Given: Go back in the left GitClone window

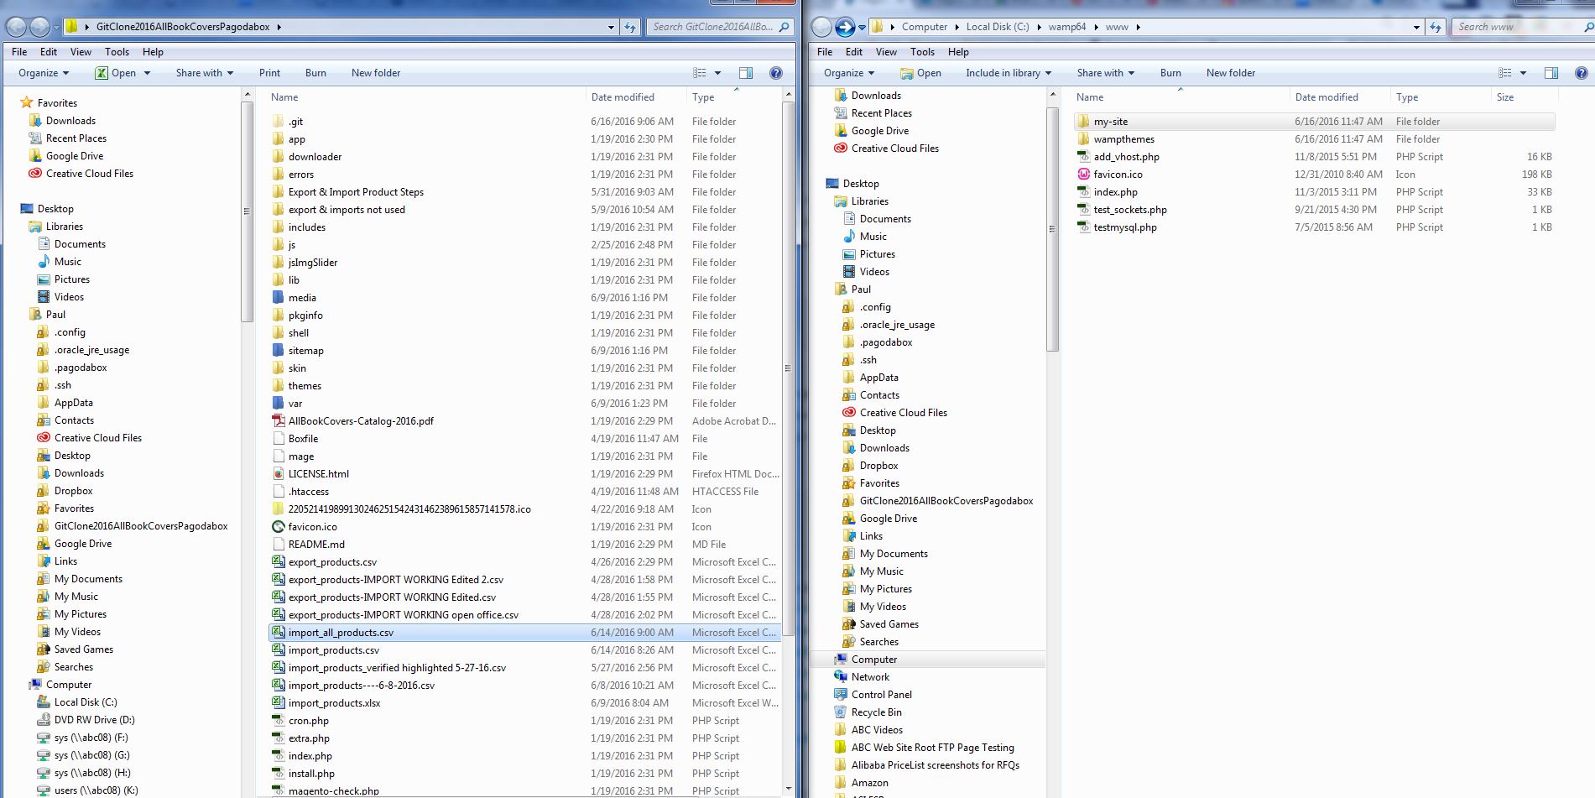Looking at the screenshot, I should 16,27.
